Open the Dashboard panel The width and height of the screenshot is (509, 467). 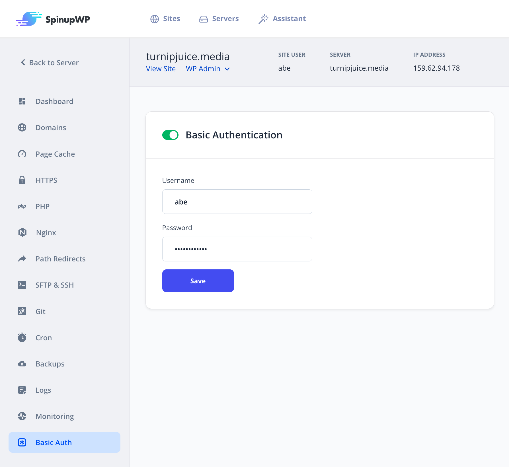click(x=54, y=101)
